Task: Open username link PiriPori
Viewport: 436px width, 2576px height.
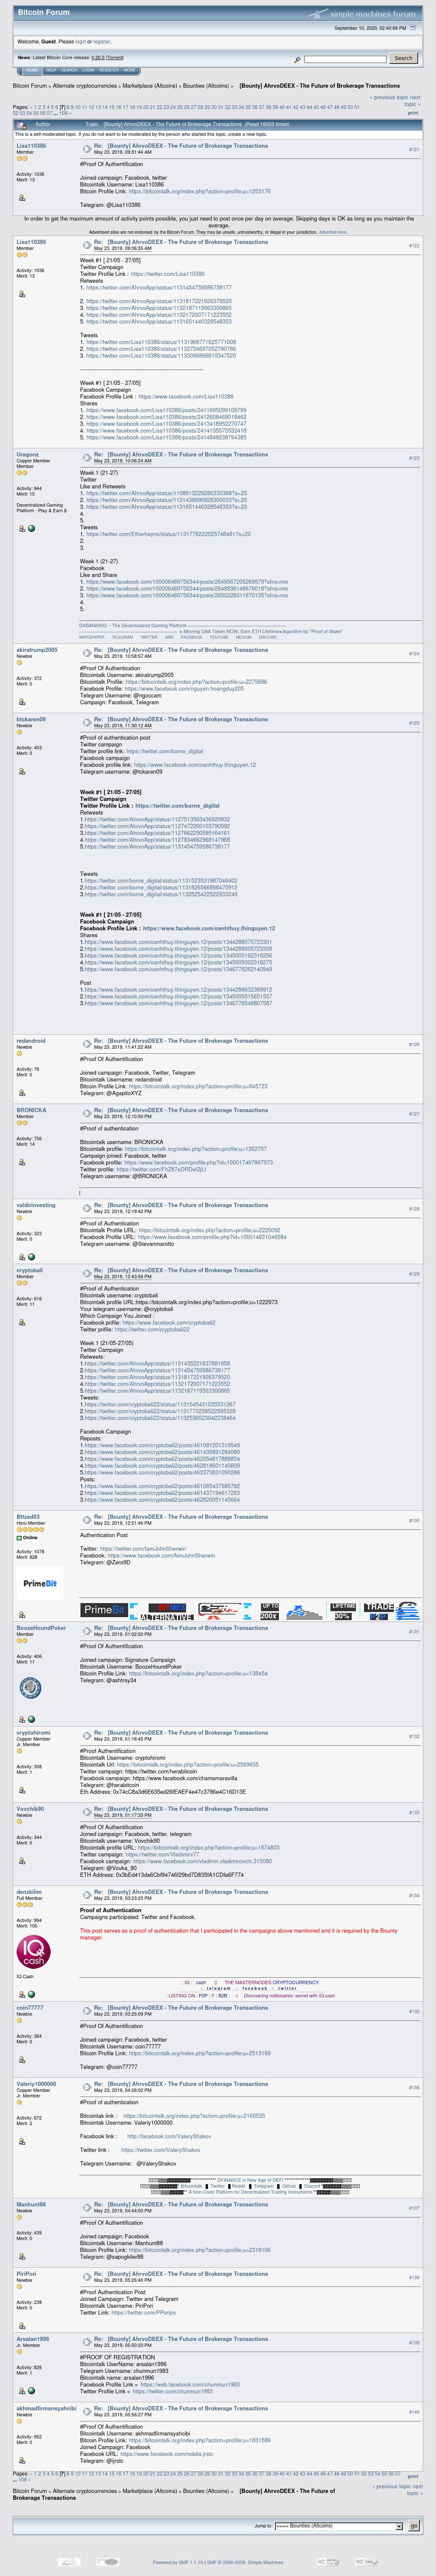Action: [x=27, y=2274]
